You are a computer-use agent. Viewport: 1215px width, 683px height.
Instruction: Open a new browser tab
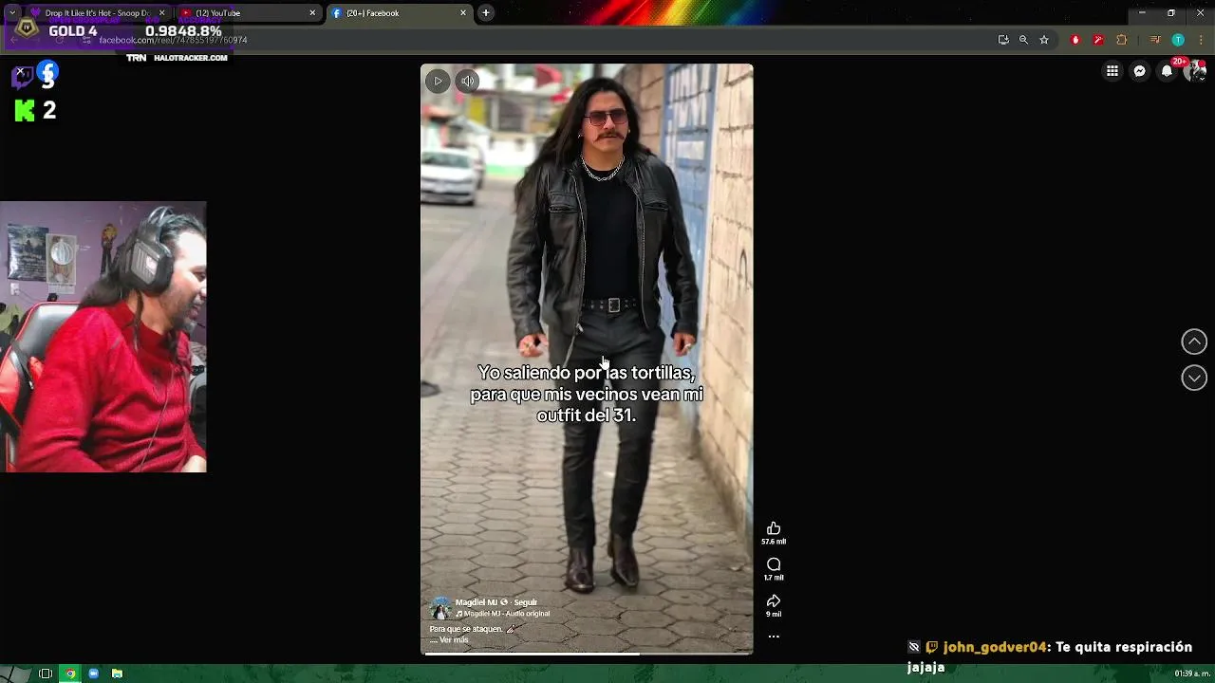coord(486,13)
